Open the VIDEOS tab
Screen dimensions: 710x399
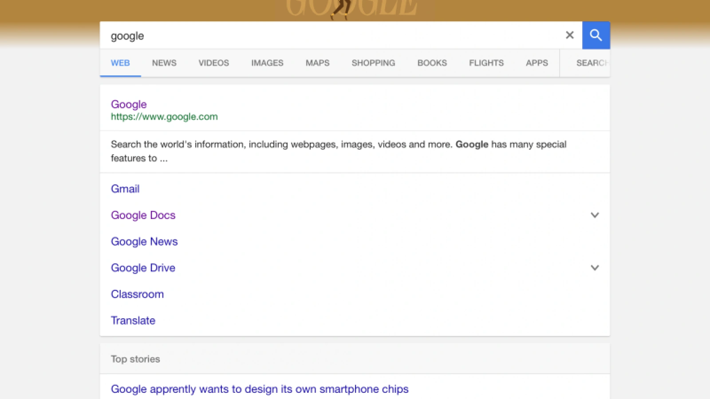coord(214,63)
